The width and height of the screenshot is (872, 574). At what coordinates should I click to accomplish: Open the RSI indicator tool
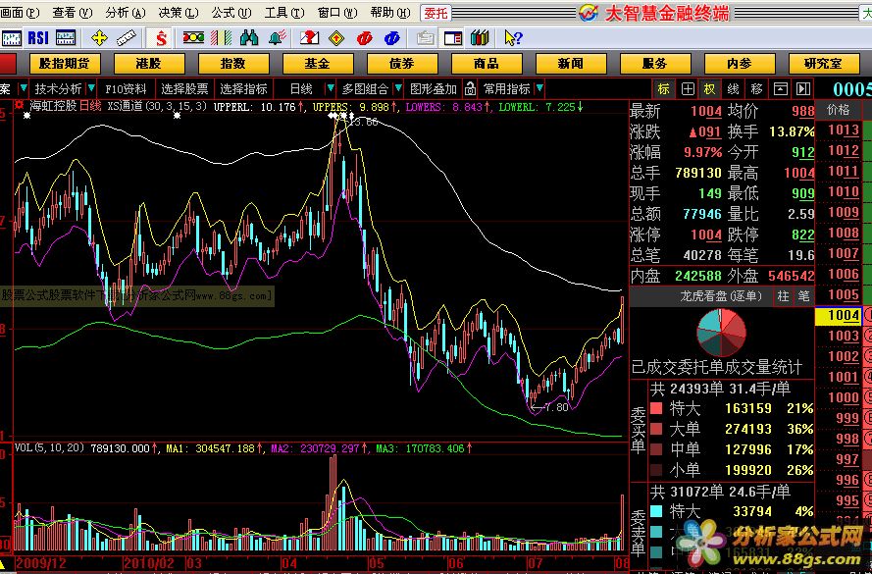click(38, 38)
